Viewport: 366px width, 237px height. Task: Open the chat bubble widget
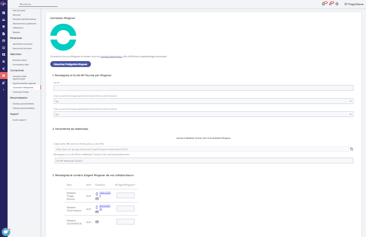pos(6,232)
